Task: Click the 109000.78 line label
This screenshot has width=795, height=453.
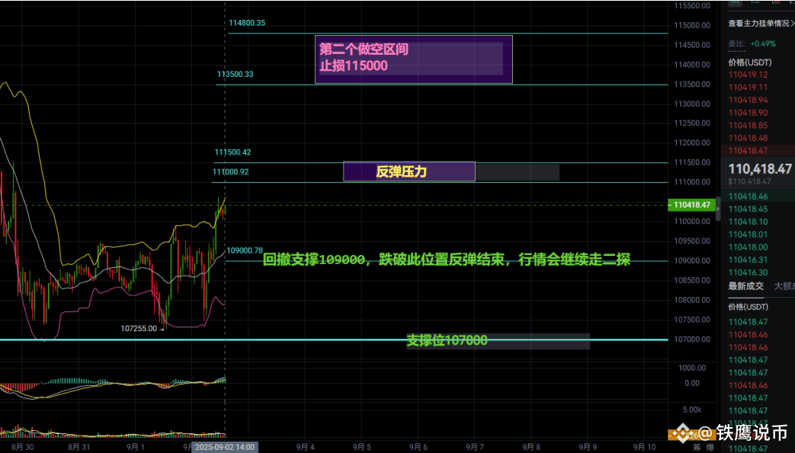Action: 245,250
